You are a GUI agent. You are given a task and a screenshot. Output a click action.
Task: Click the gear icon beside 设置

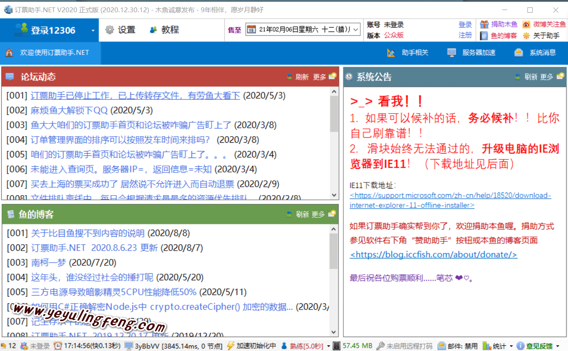pos(109,30)
